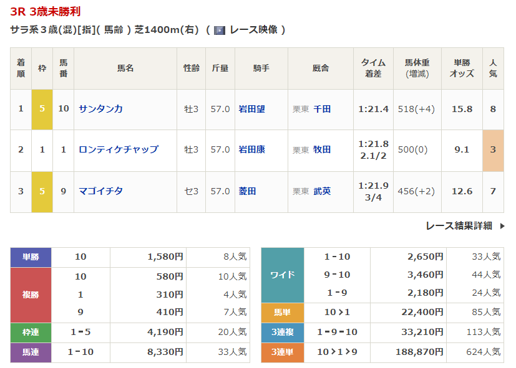Viewport: 516px width, 368px height.
Task: Click the race video camera icon
Action: 219,30
